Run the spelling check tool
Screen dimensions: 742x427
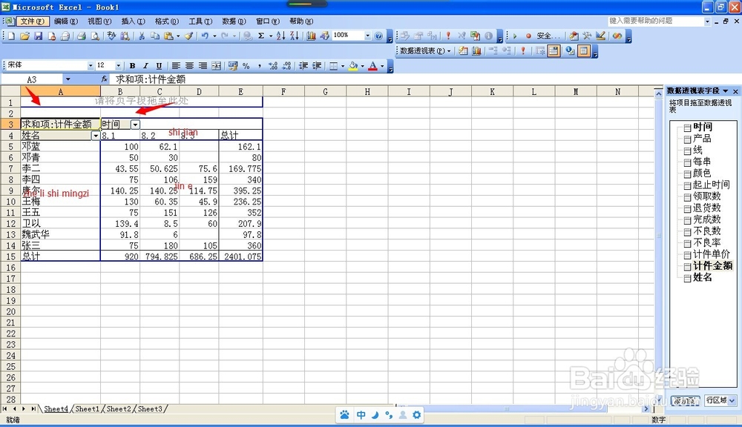tap(112, 36)
